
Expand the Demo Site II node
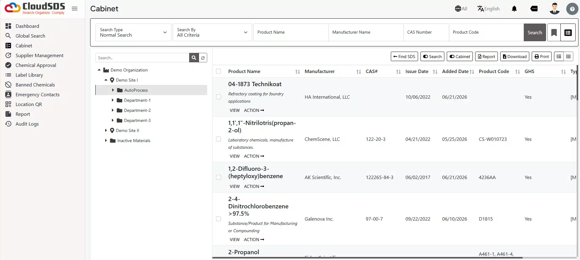pyautogui.click(x=106, y=130)
